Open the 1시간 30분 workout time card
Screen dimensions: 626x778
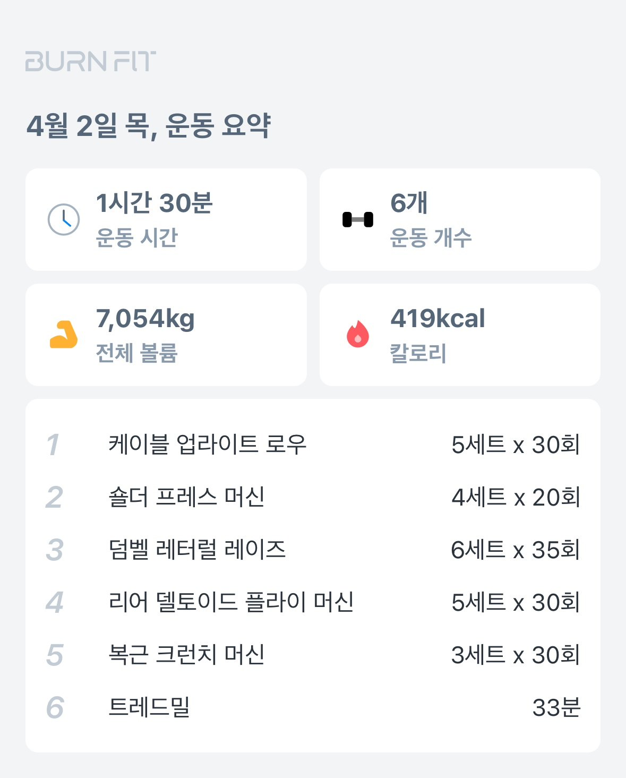click(166, 219)
